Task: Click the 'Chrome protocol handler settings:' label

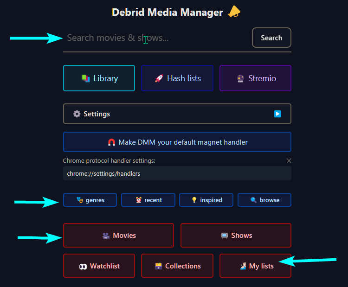Action: (109, 160)
